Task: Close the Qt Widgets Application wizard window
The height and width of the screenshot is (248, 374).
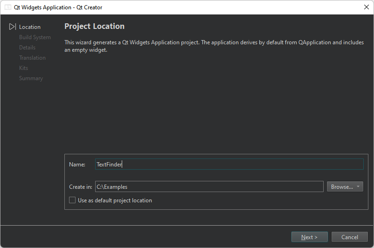Action: pos(367,7)
